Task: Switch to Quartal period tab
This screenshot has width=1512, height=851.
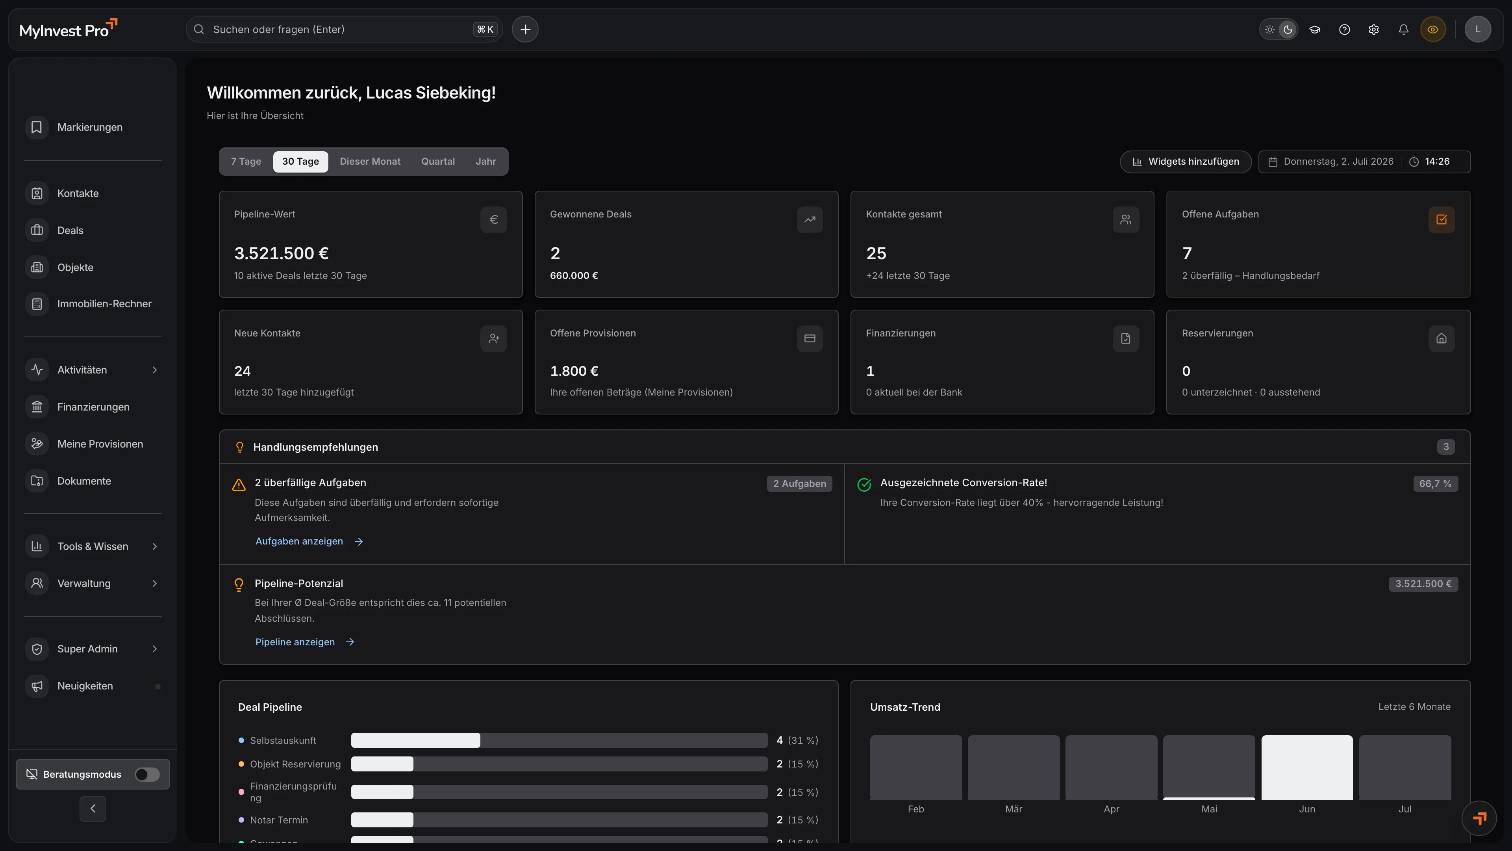Action: point(438,162)
